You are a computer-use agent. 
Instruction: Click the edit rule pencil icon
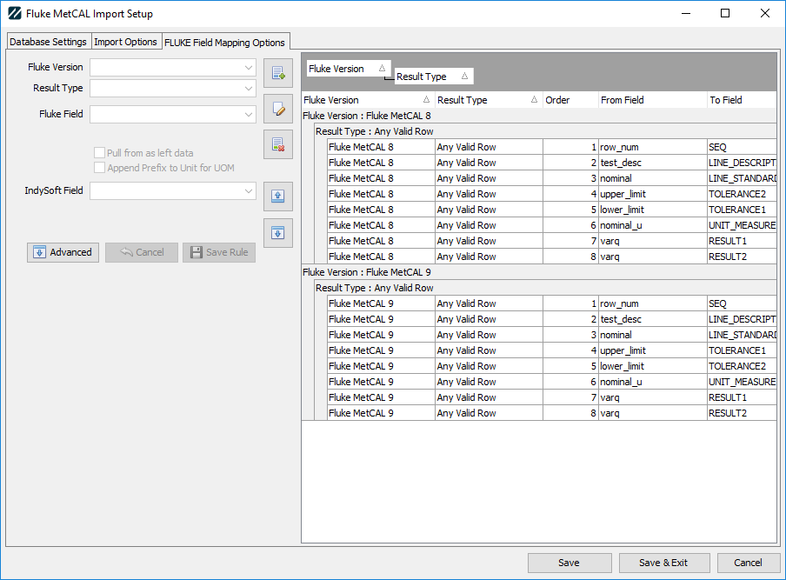click(278, 109)
